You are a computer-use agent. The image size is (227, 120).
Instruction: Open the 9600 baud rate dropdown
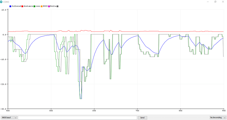[9, 118]
